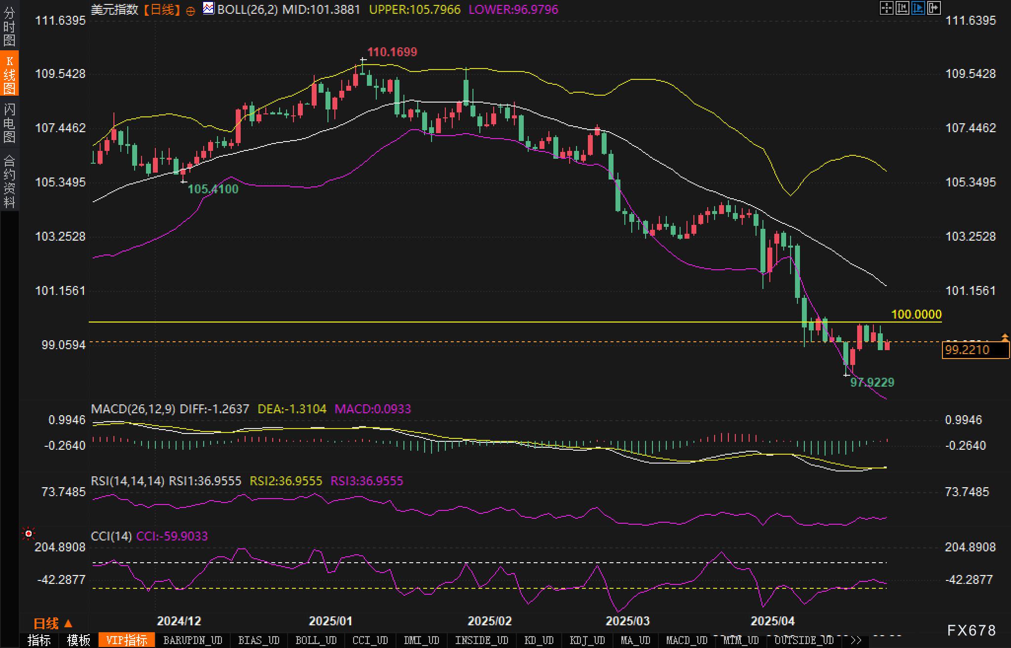This screenshot has width=1011, height=648.
Task: Click the red alert sun icon at left
Action: coord(29,534)
